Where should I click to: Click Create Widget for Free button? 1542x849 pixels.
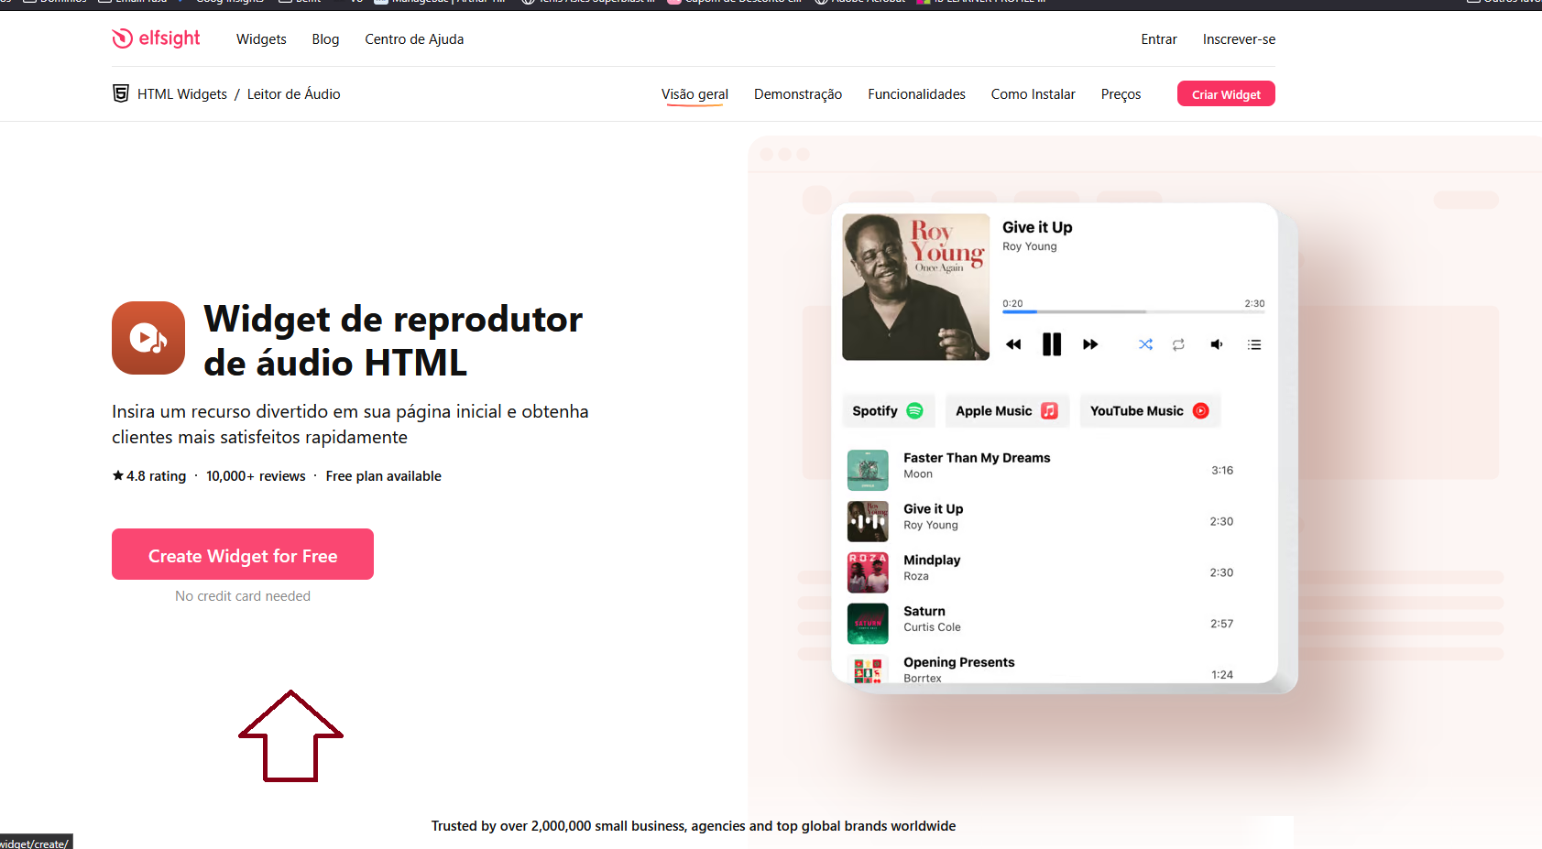[243, 554]
